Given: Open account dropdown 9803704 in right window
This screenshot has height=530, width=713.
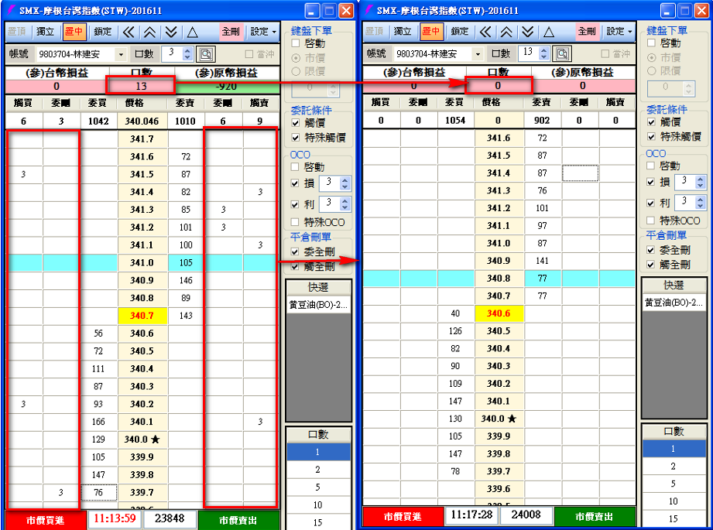Looking at the screenshot, I should click(478, 54).
